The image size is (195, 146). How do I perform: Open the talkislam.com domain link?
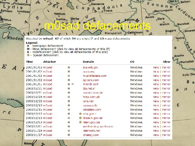[92, 109]
